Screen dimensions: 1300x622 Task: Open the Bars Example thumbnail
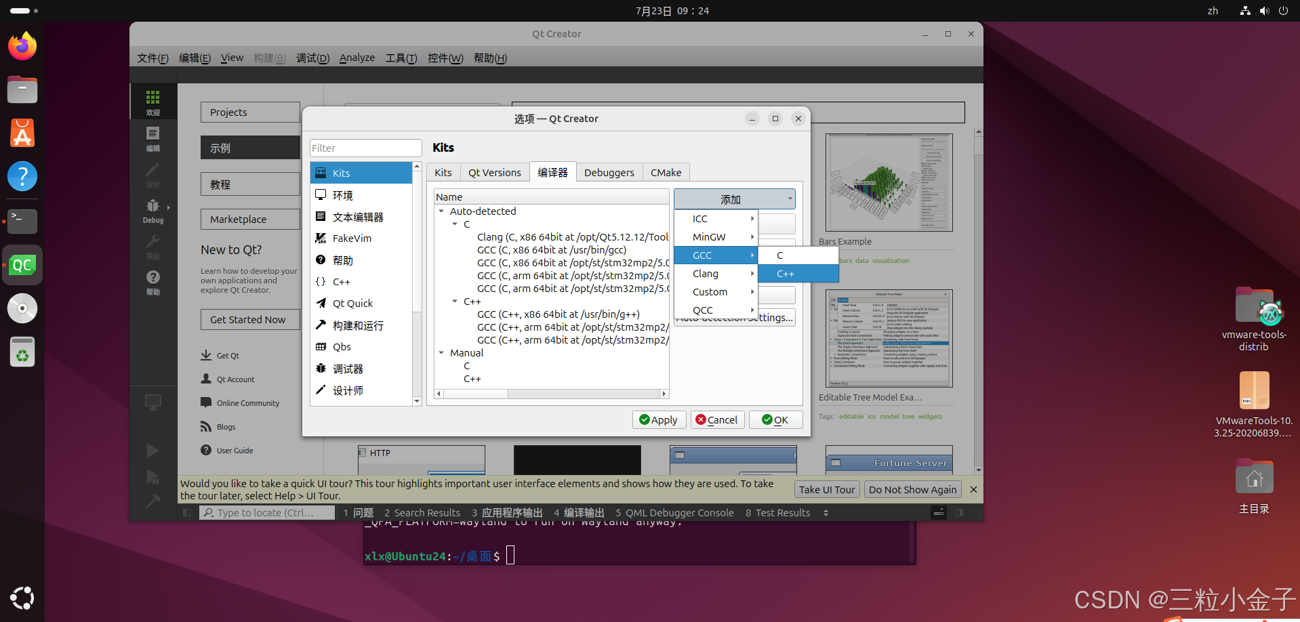point(889,183)
